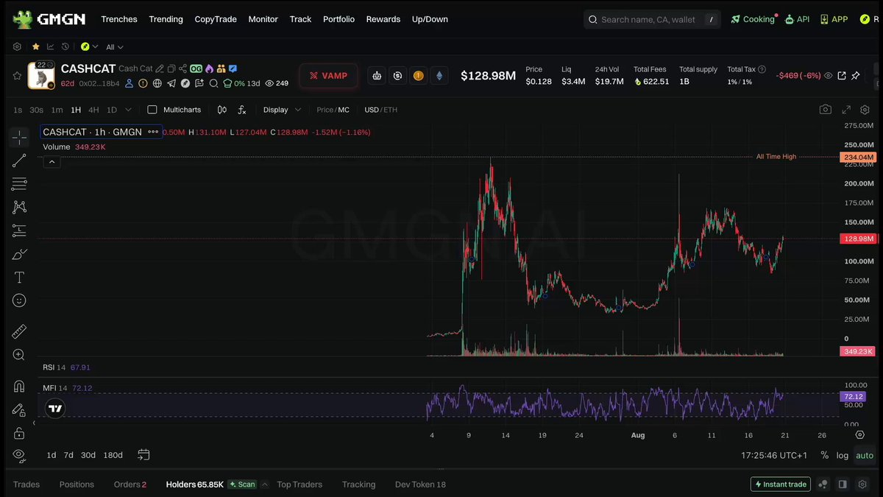Image resolution: width=883 pixels, height=497 pixels.
Task: Favorite CASHCAT with the star icon
Action: (x=17, y=75)
